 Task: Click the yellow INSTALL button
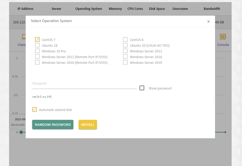pos(88,125)
